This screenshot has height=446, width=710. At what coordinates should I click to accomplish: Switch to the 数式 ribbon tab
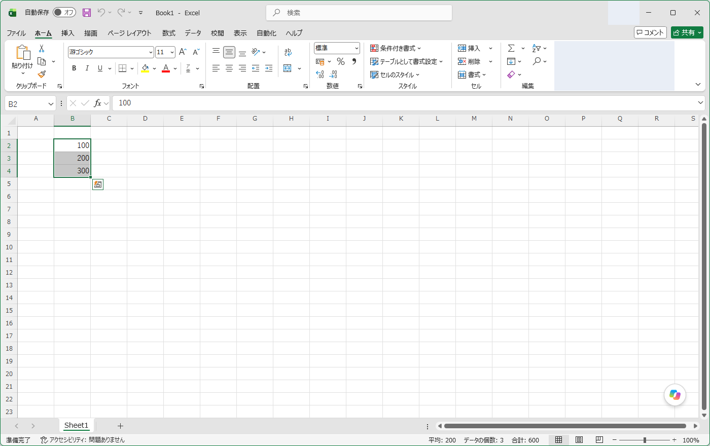click(x=169, y=33)
